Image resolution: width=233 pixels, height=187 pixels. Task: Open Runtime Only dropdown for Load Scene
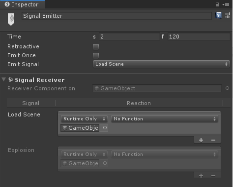[84, 119]
